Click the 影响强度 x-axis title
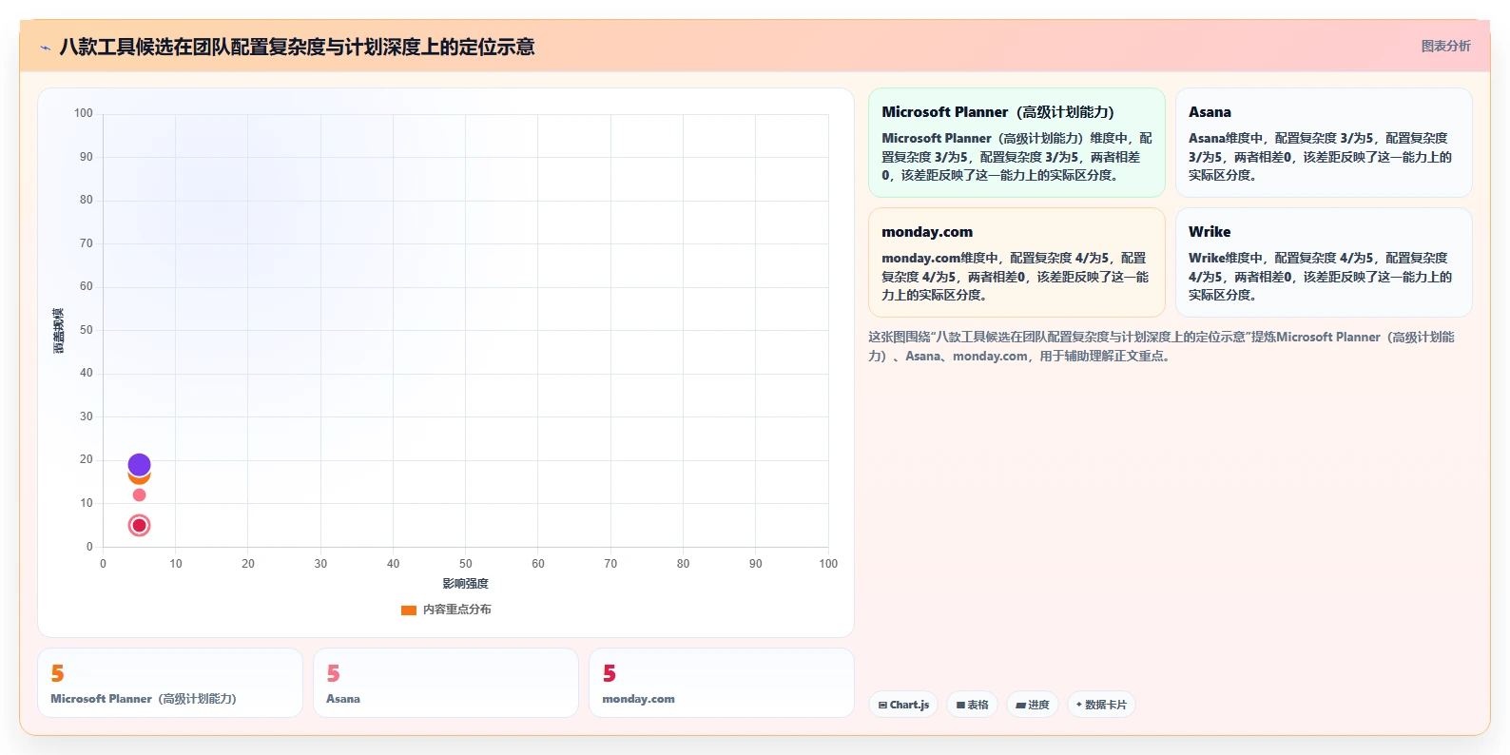1510x755 pixels. (x=465, y=584)
